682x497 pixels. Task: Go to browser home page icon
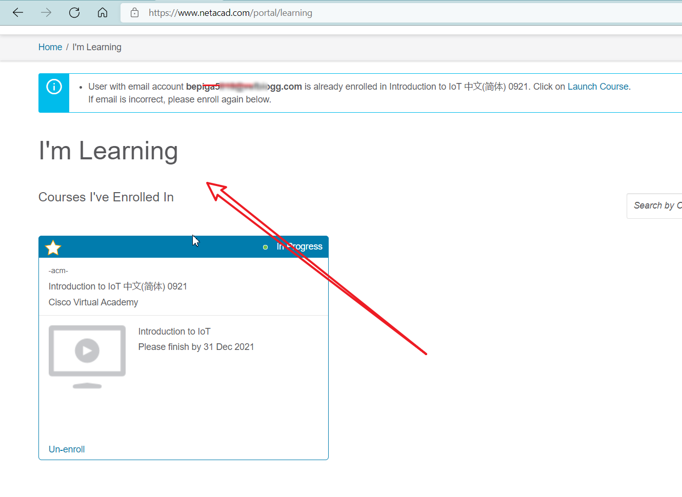coord(103,13)
